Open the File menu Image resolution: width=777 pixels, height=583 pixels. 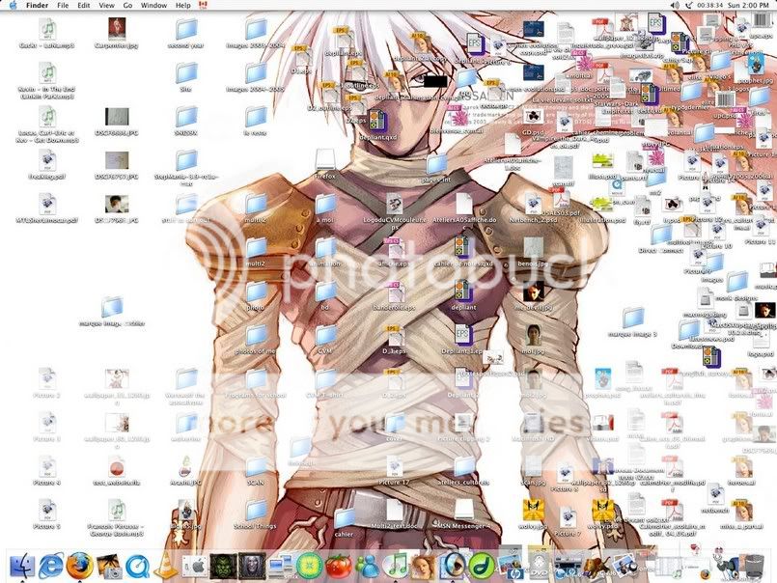tap(63, 5)
